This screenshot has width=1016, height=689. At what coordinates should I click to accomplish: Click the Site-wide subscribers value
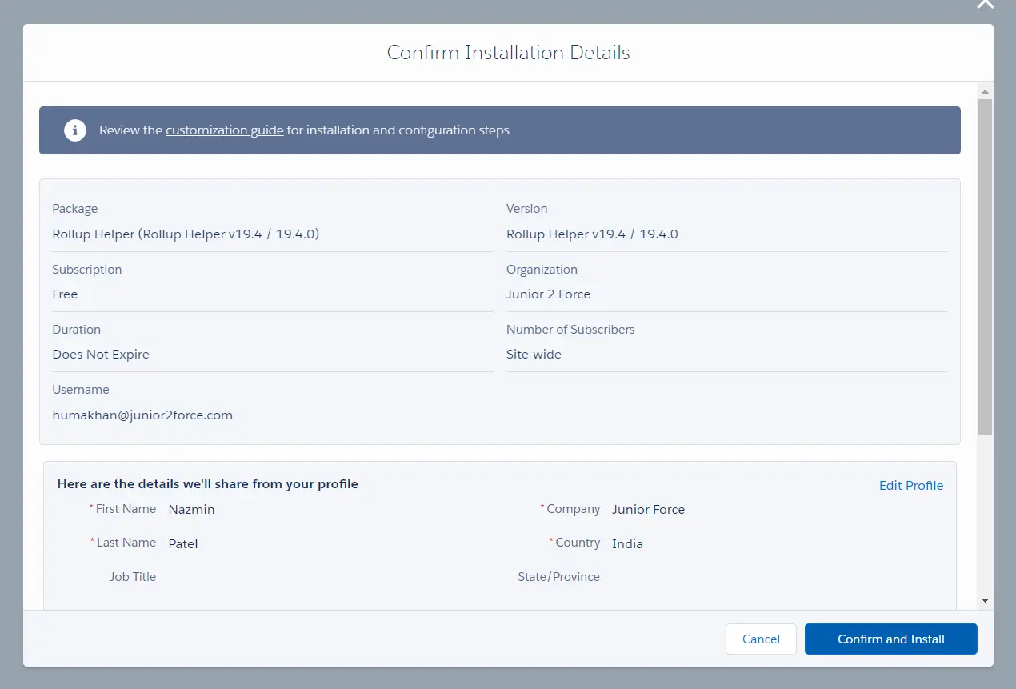tap(534, 355)
